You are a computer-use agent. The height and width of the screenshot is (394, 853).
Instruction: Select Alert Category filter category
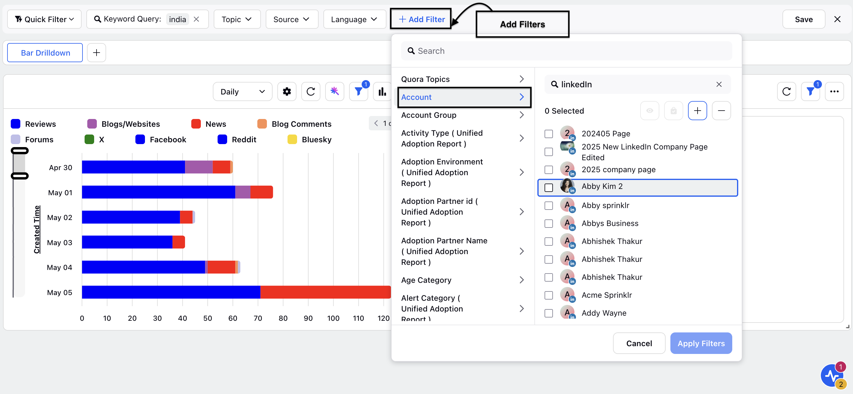pos(463,308)
